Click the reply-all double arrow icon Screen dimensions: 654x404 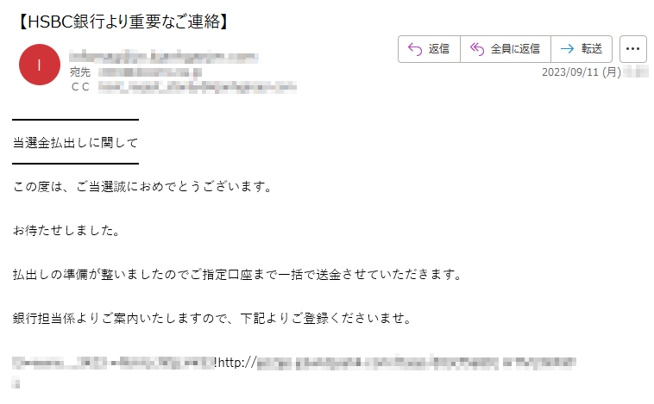point(477,49)
